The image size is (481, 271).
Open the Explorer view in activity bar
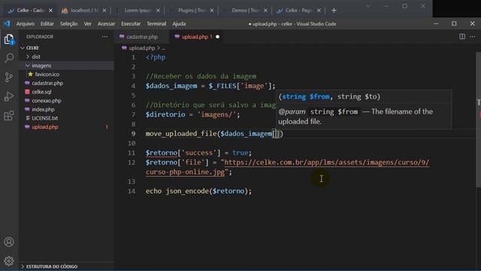(x=9, y=39)
